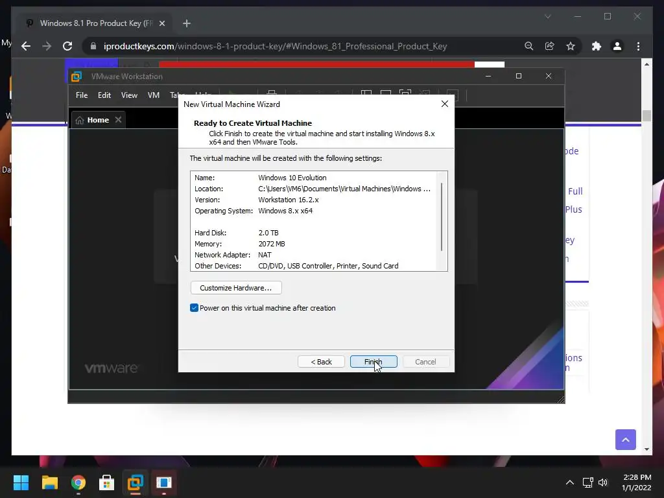Click the settings summary list scrollbar
This screenshot has width=664, height=498.
tap(442, 217)
